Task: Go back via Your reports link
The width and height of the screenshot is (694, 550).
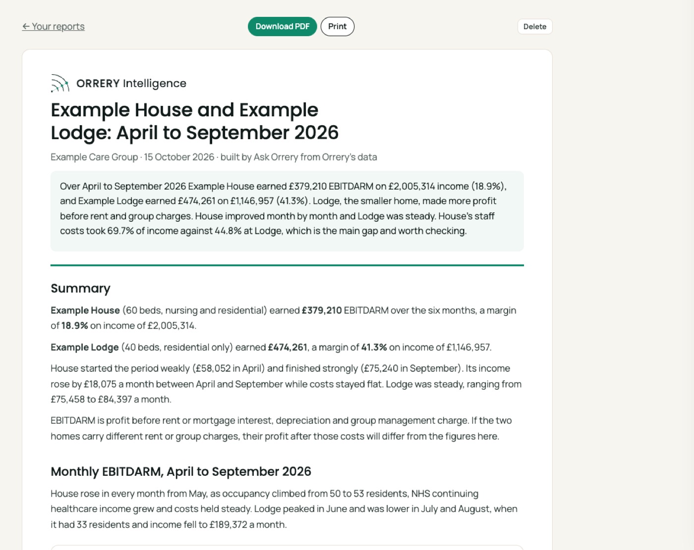Action: 53,26
